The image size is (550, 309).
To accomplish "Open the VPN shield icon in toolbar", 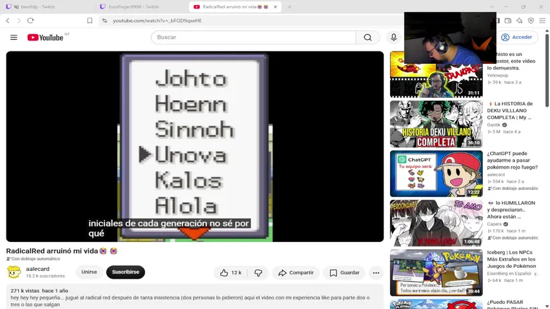I will [531, 21].
